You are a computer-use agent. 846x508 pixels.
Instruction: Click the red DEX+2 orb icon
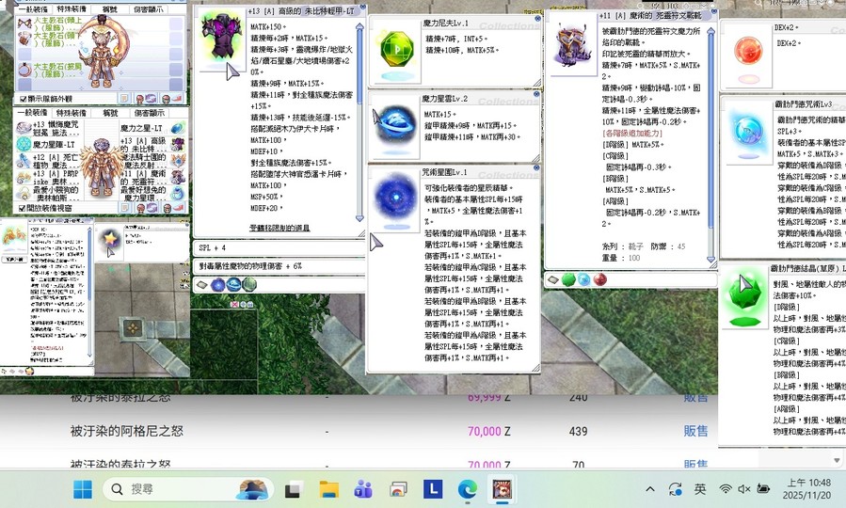click(x=747, y=51)
